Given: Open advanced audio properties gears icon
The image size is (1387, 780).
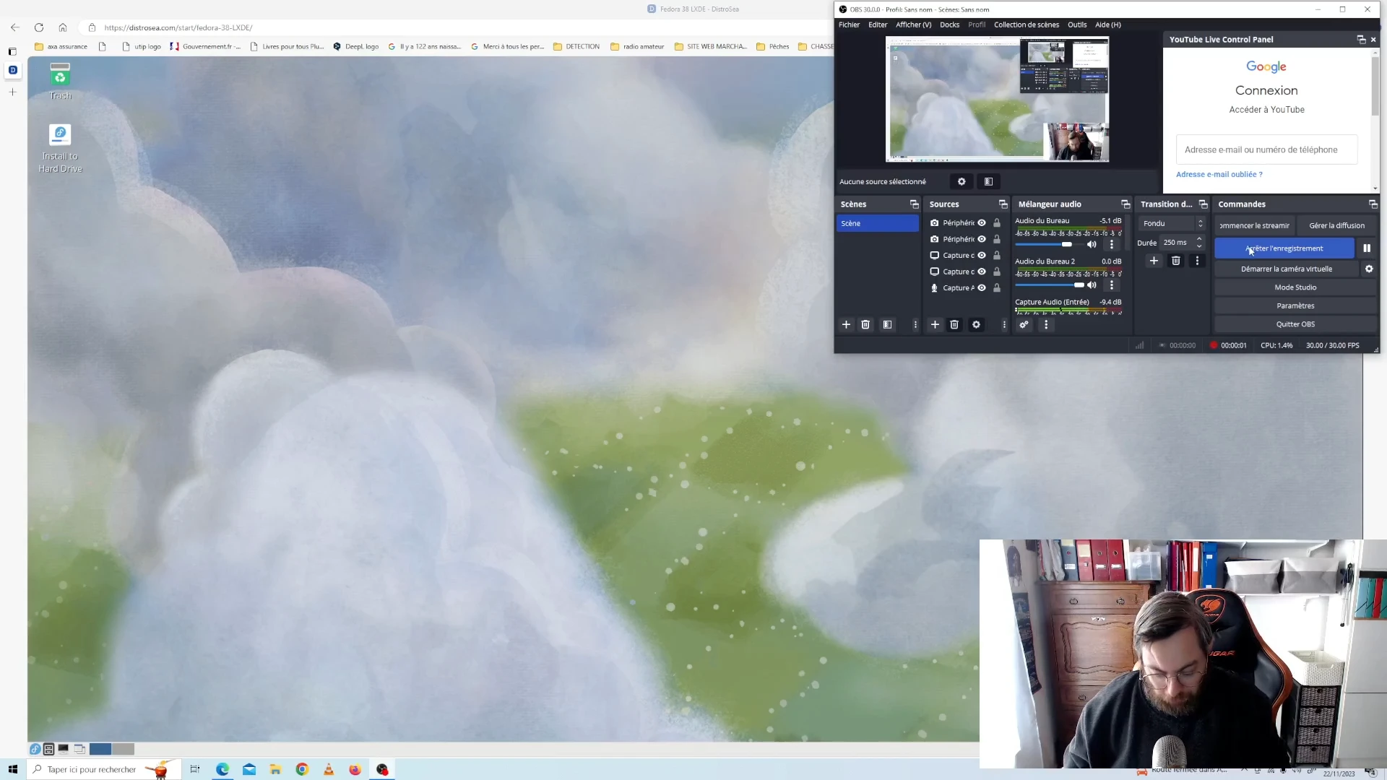Looking at the screenshot, I should (x=1024, y=325).
